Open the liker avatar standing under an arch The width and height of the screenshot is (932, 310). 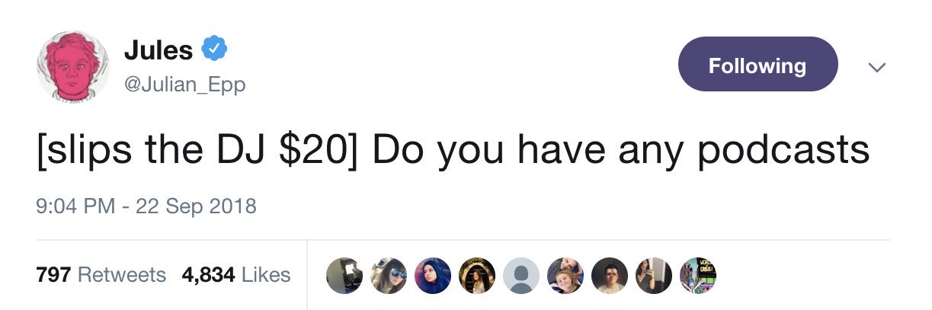(x=477, y=275)
